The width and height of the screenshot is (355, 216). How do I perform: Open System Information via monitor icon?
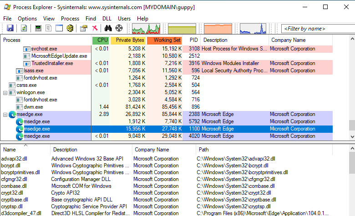(x=38, y=28)
